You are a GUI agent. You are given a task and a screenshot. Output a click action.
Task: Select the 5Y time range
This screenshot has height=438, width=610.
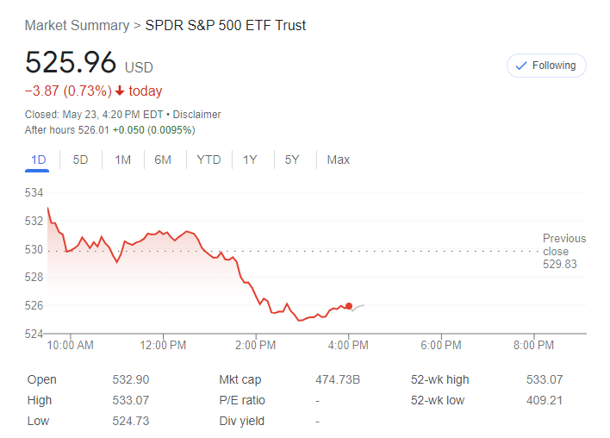[292, 160]
